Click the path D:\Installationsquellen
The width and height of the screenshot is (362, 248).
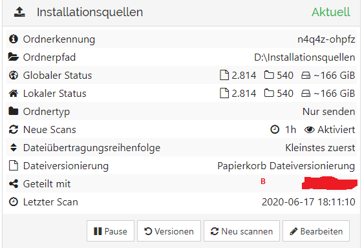tap(304, 57)
